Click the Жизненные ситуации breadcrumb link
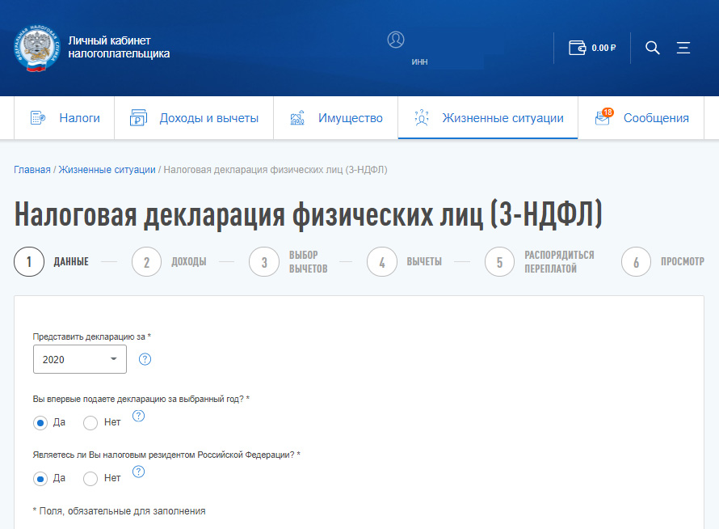 click(x=107, y=169)
